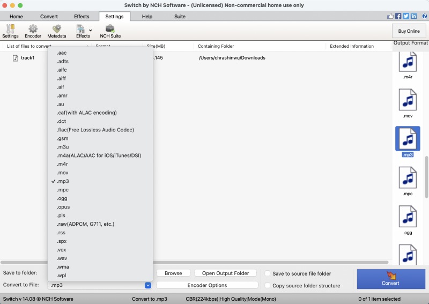Click the file list horizontal scrollbar
The image size is (429, 304).
coord(194,262)
